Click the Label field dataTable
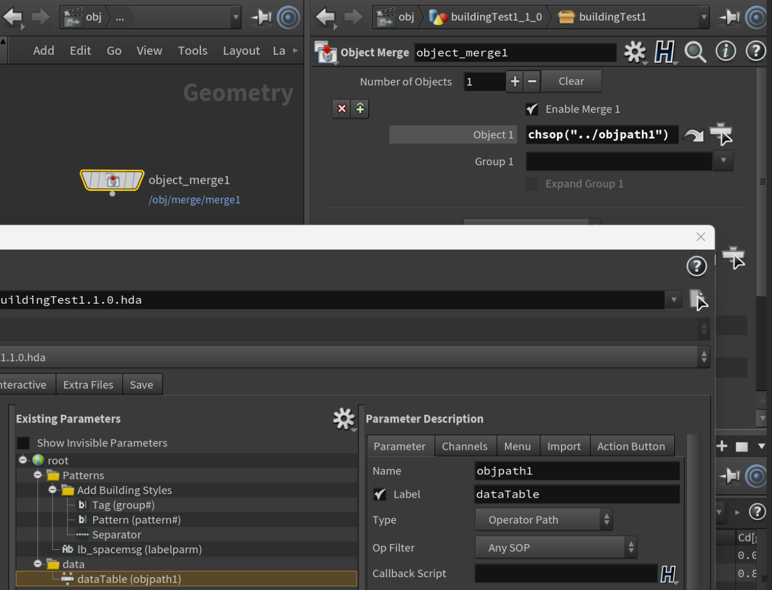 tap(577, 494)
